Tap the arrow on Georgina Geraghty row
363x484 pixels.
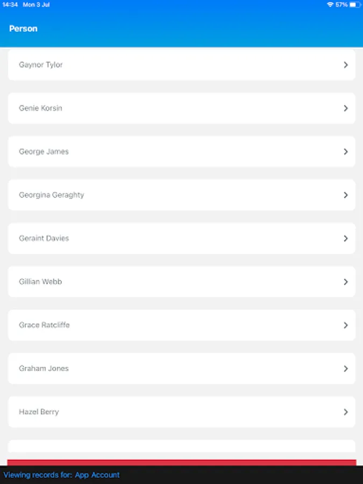pos(346,195)
